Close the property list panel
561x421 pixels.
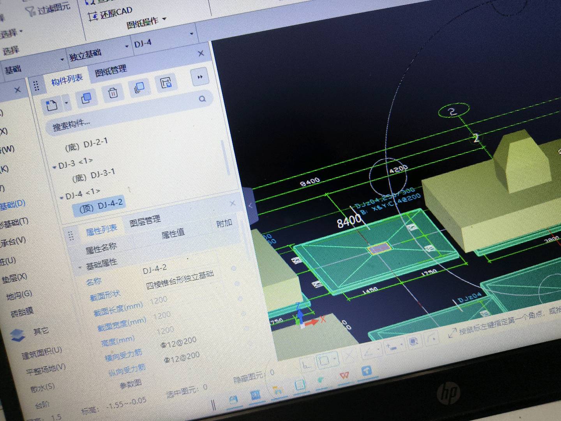tap(233, 203)
